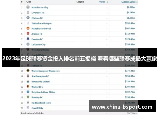
Task: Open the Watford FC link
Action: click(37, 87)
